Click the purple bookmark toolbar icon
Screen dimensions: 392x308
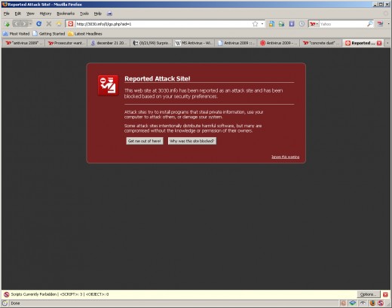292,24
